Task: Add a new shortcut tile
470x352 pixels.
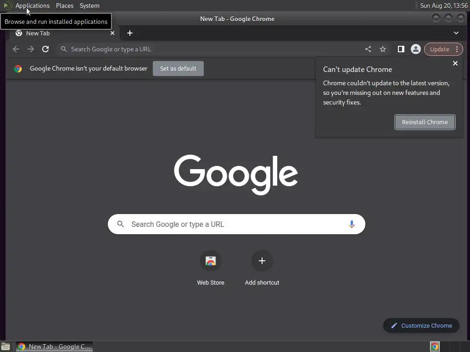Action: pyautogui.click(x=262, y=267)
